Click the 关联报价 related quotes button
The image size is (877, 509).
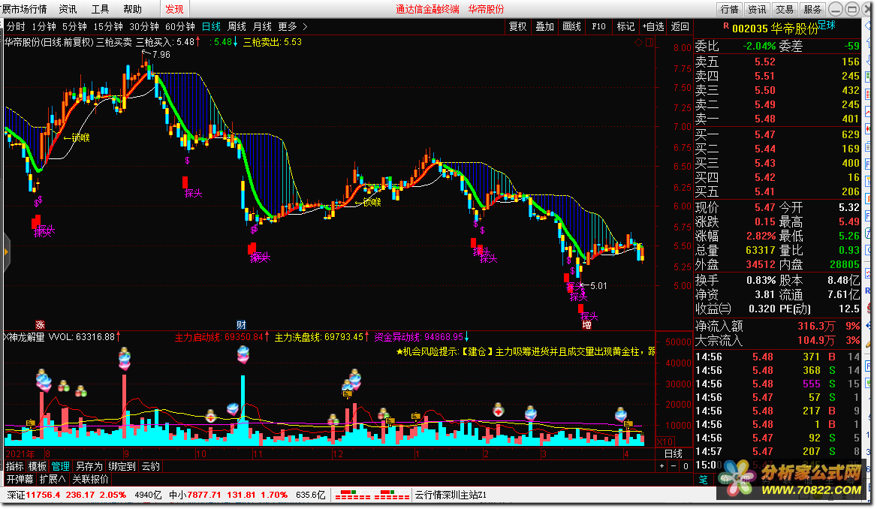click(90, 480)
